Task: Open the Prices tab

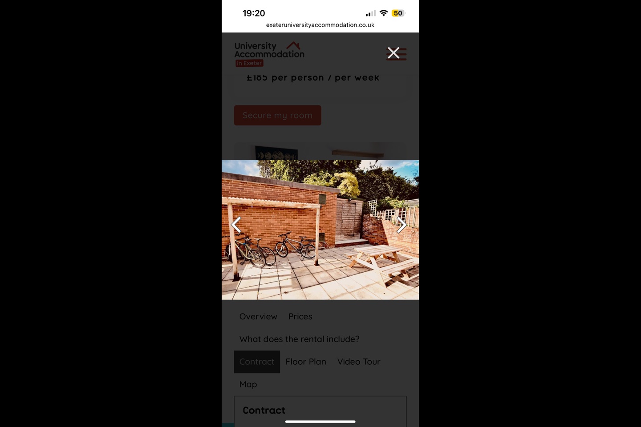Action: [300, 317]
